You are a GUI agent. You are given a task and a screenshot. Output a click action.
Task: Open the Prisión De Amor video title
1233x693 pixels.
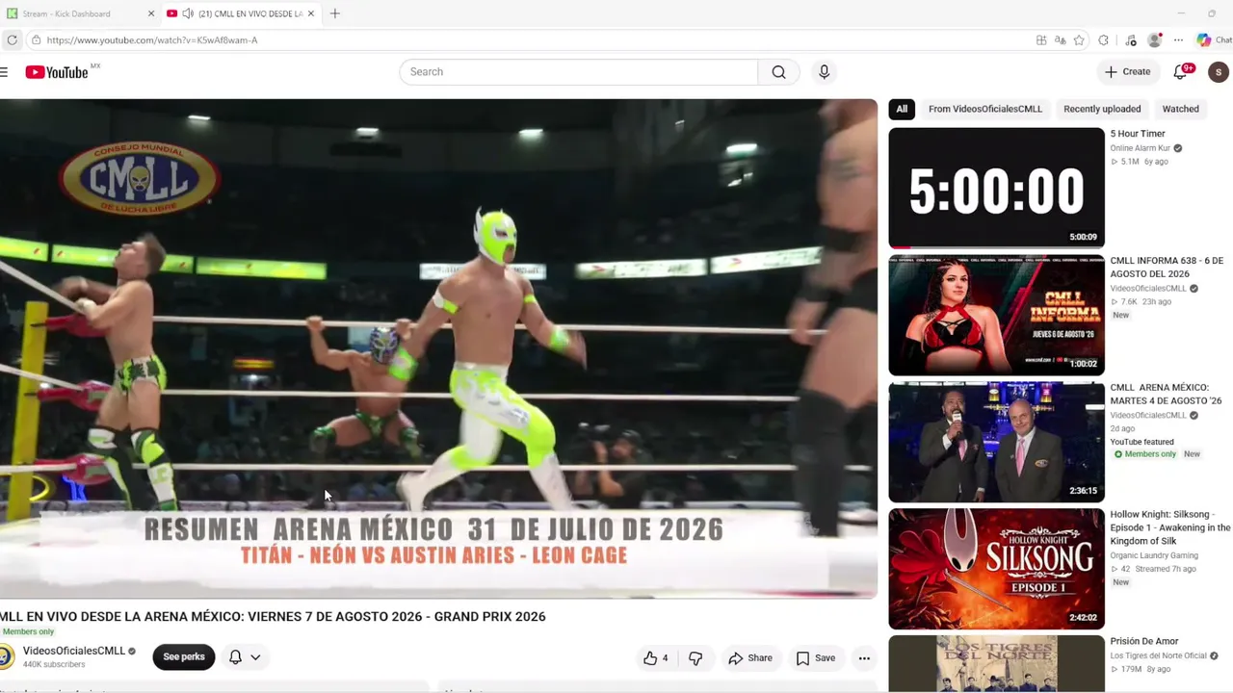(1144, 642)
